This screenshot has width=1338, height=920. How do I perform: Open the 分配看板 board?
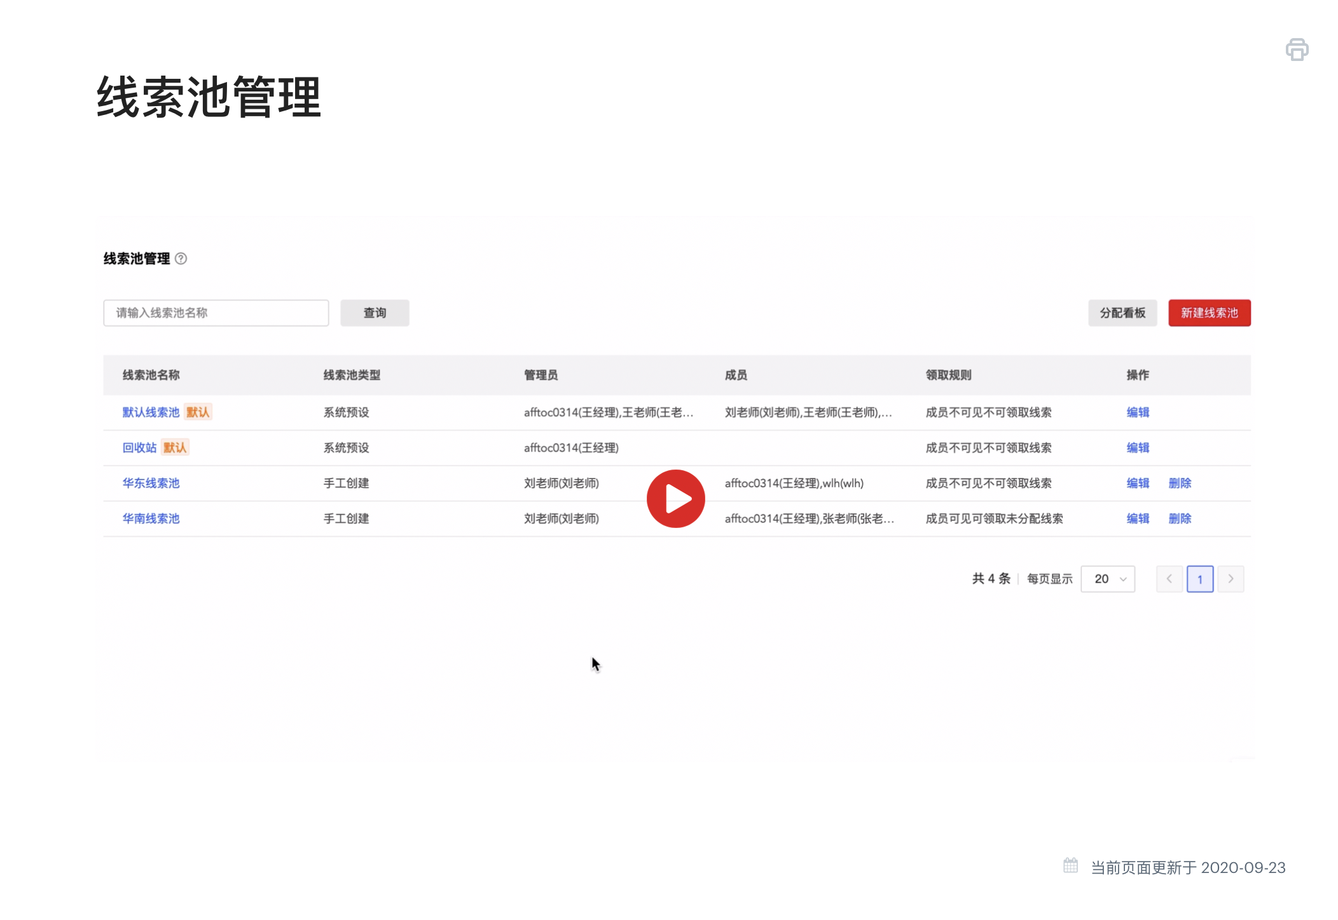(x=1122, y=313)
